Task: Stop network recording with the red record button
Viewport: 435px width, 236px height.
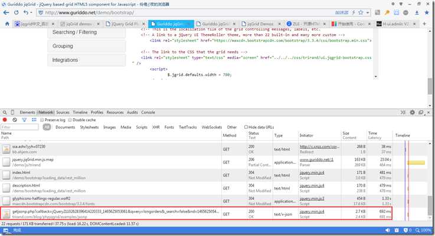Action: point(5,119)
